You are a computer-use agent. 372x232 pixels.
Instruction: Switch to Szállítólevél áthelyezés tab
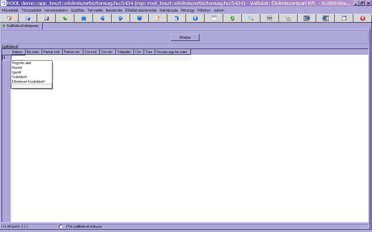pos(22,26)
